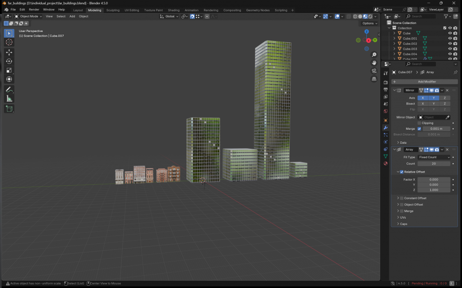This screenshot has height=288, width=462.
Task: Toggle the camera view icon
Action: pyautogui.click(x=374, y=71)
